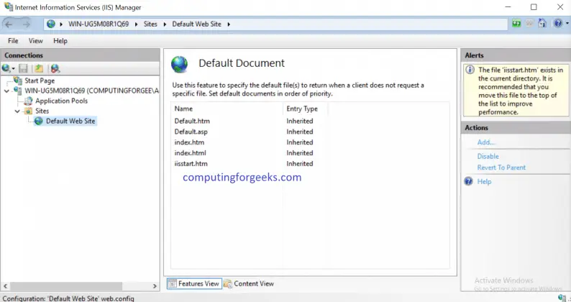The height and width of the screenshot is (302, 571).
Task: Click the refresh page icon in address bar
Action: 516,24
